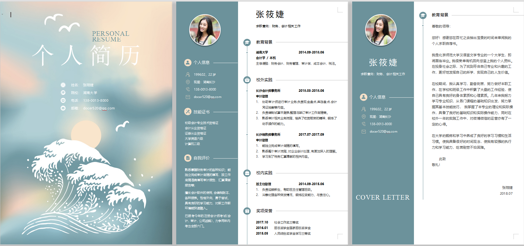Click the certificate '证券从业资格证'

(196, 134)
